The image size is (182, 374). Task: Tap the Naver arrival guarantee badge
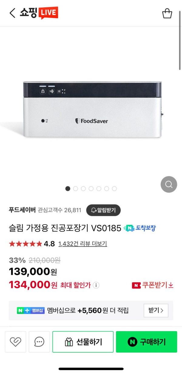click(x=140, y=228)
